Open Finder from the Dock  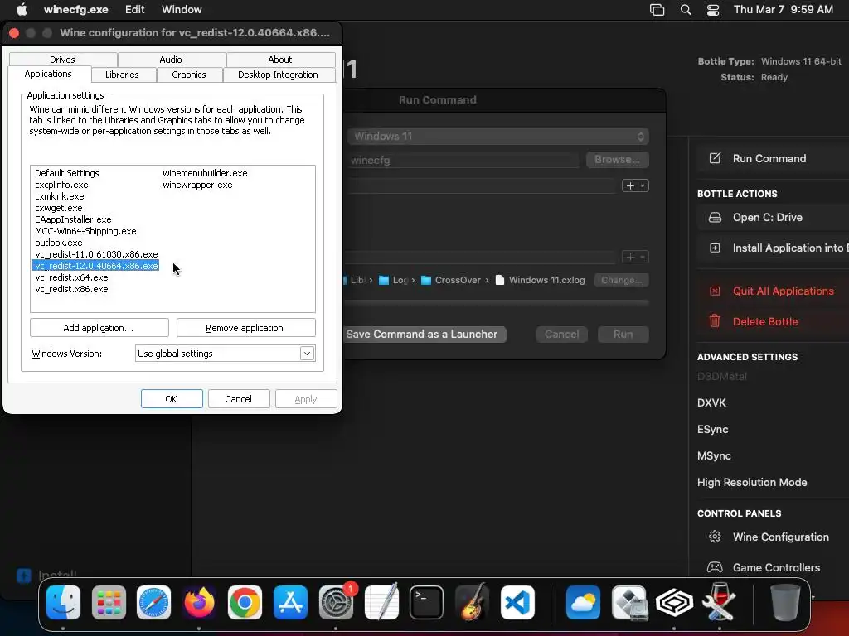(x=63, y=603)
